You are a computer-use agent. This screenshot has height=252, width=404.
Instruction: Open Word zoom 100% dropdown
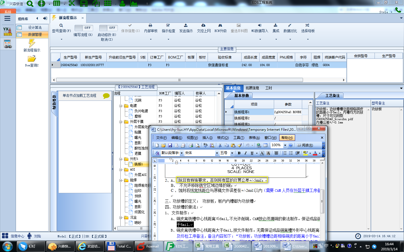(285, 145)
